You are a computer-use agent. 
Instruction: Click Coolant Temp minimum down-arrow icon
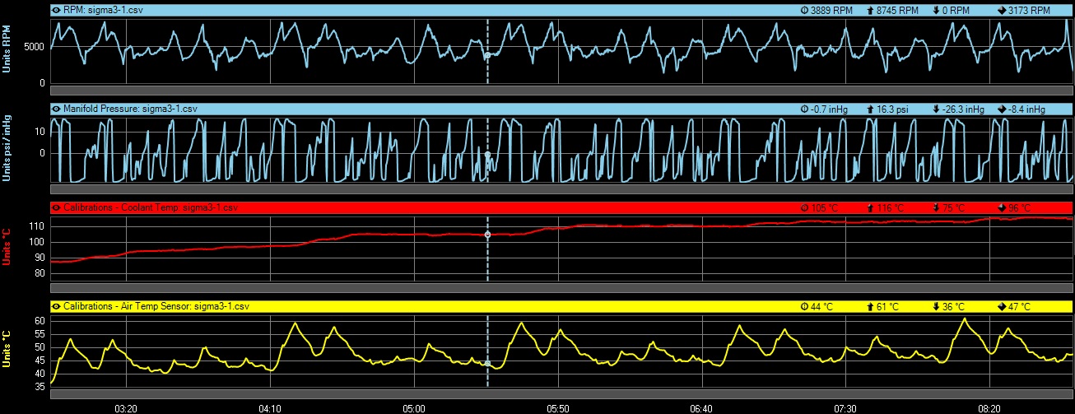coord(937,207)
